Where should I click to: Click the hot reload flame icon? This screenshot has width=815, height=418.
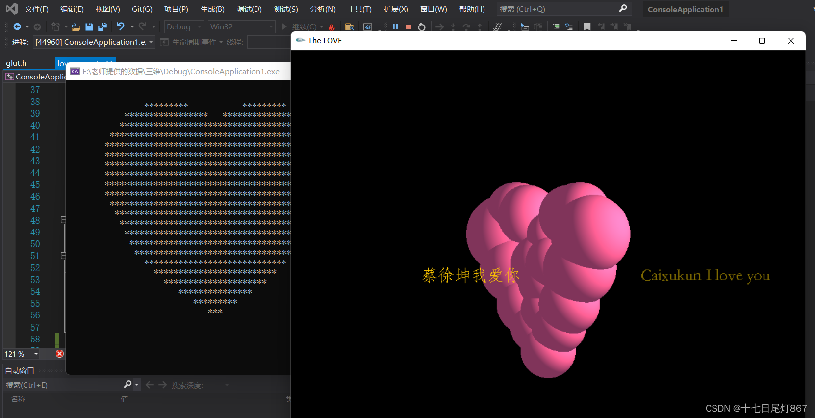tap(332, 26)
